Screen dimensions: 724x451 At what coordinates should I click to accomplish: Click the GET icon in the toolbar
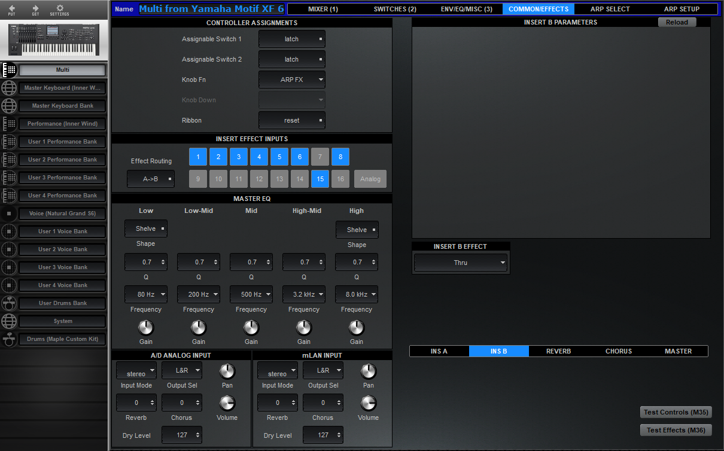(35, 10)
